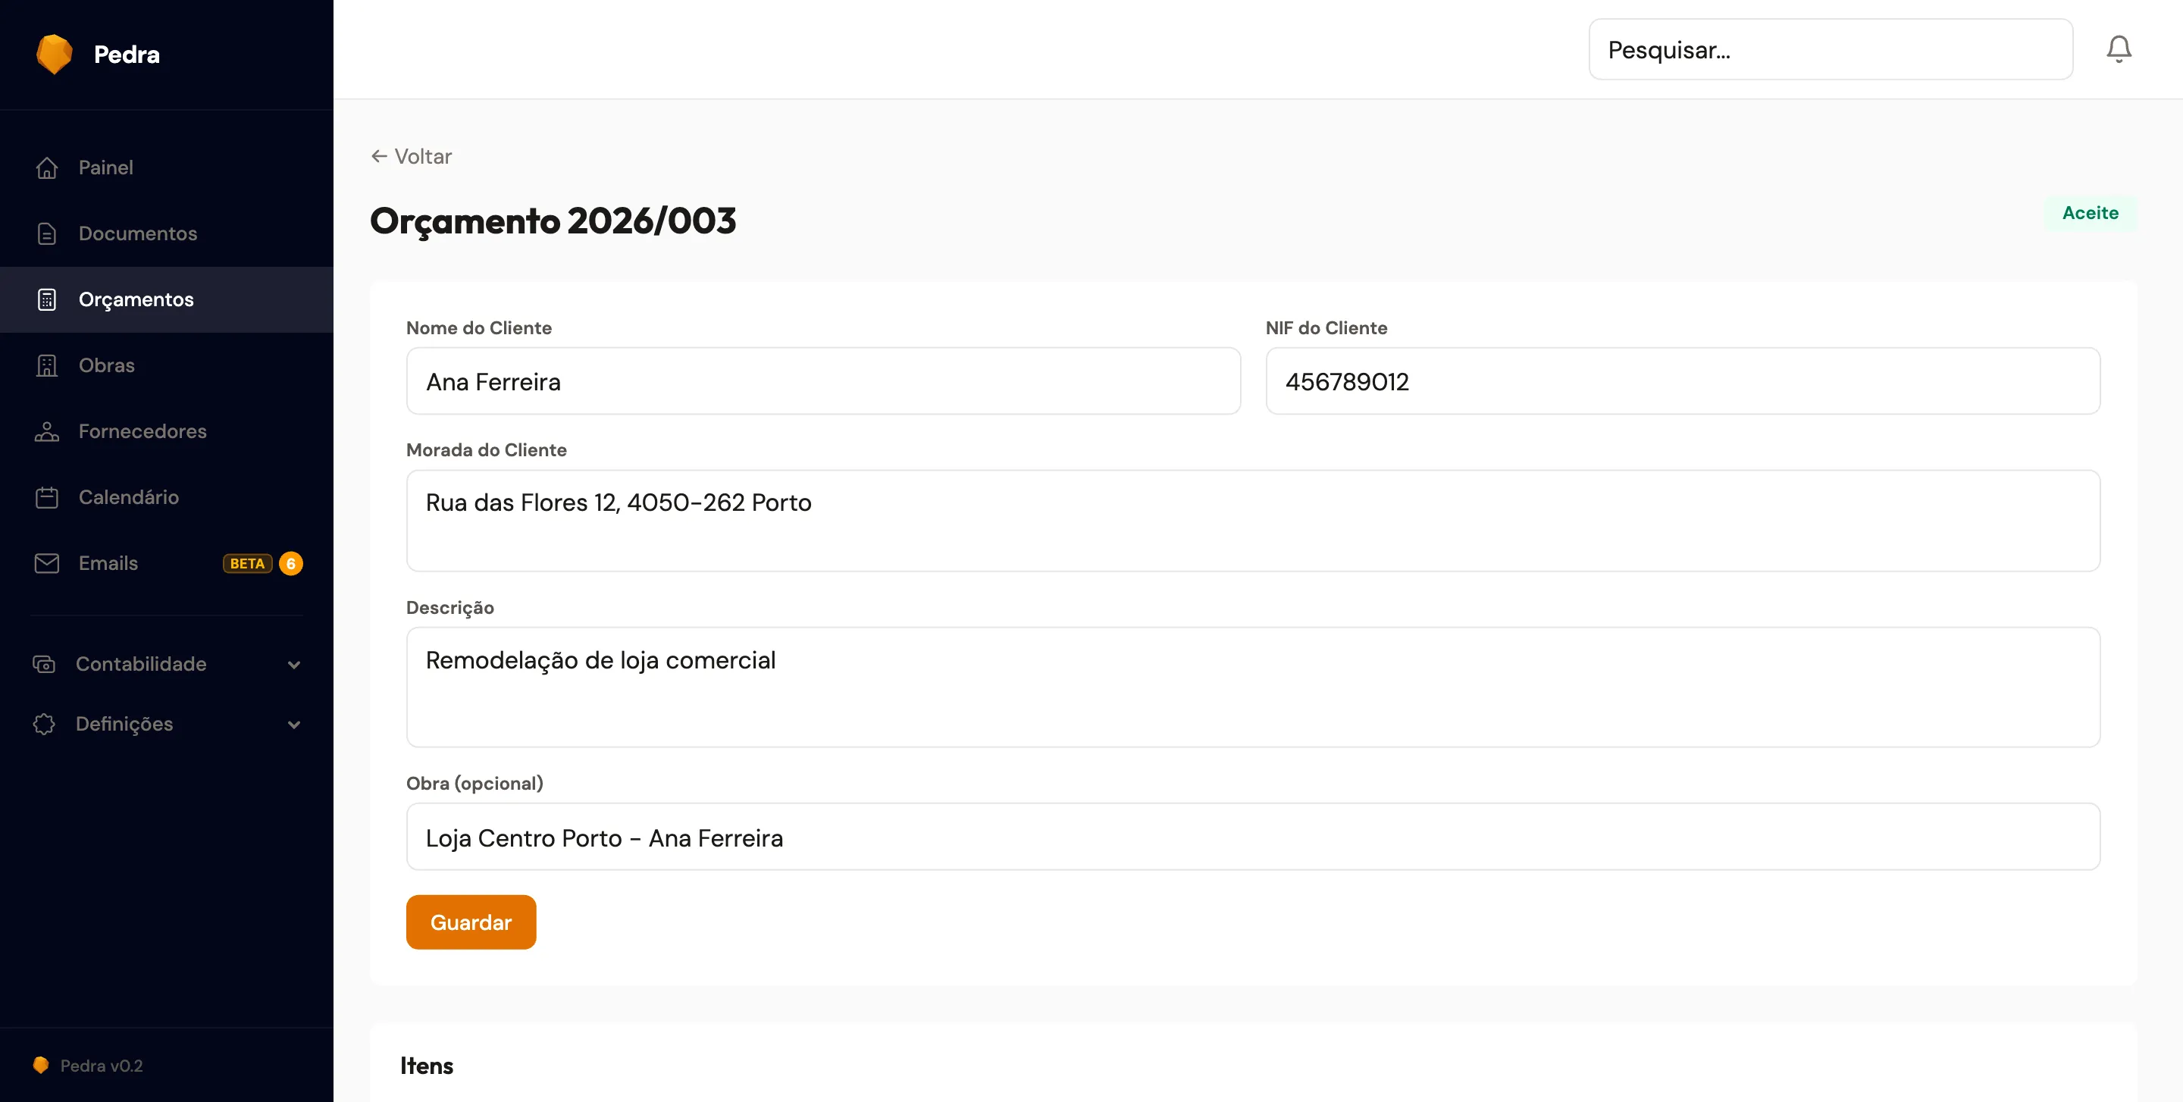The image size is (2183, 1102).
Task: Click the Calendário calendar icon
Action: tap(46, 497)
